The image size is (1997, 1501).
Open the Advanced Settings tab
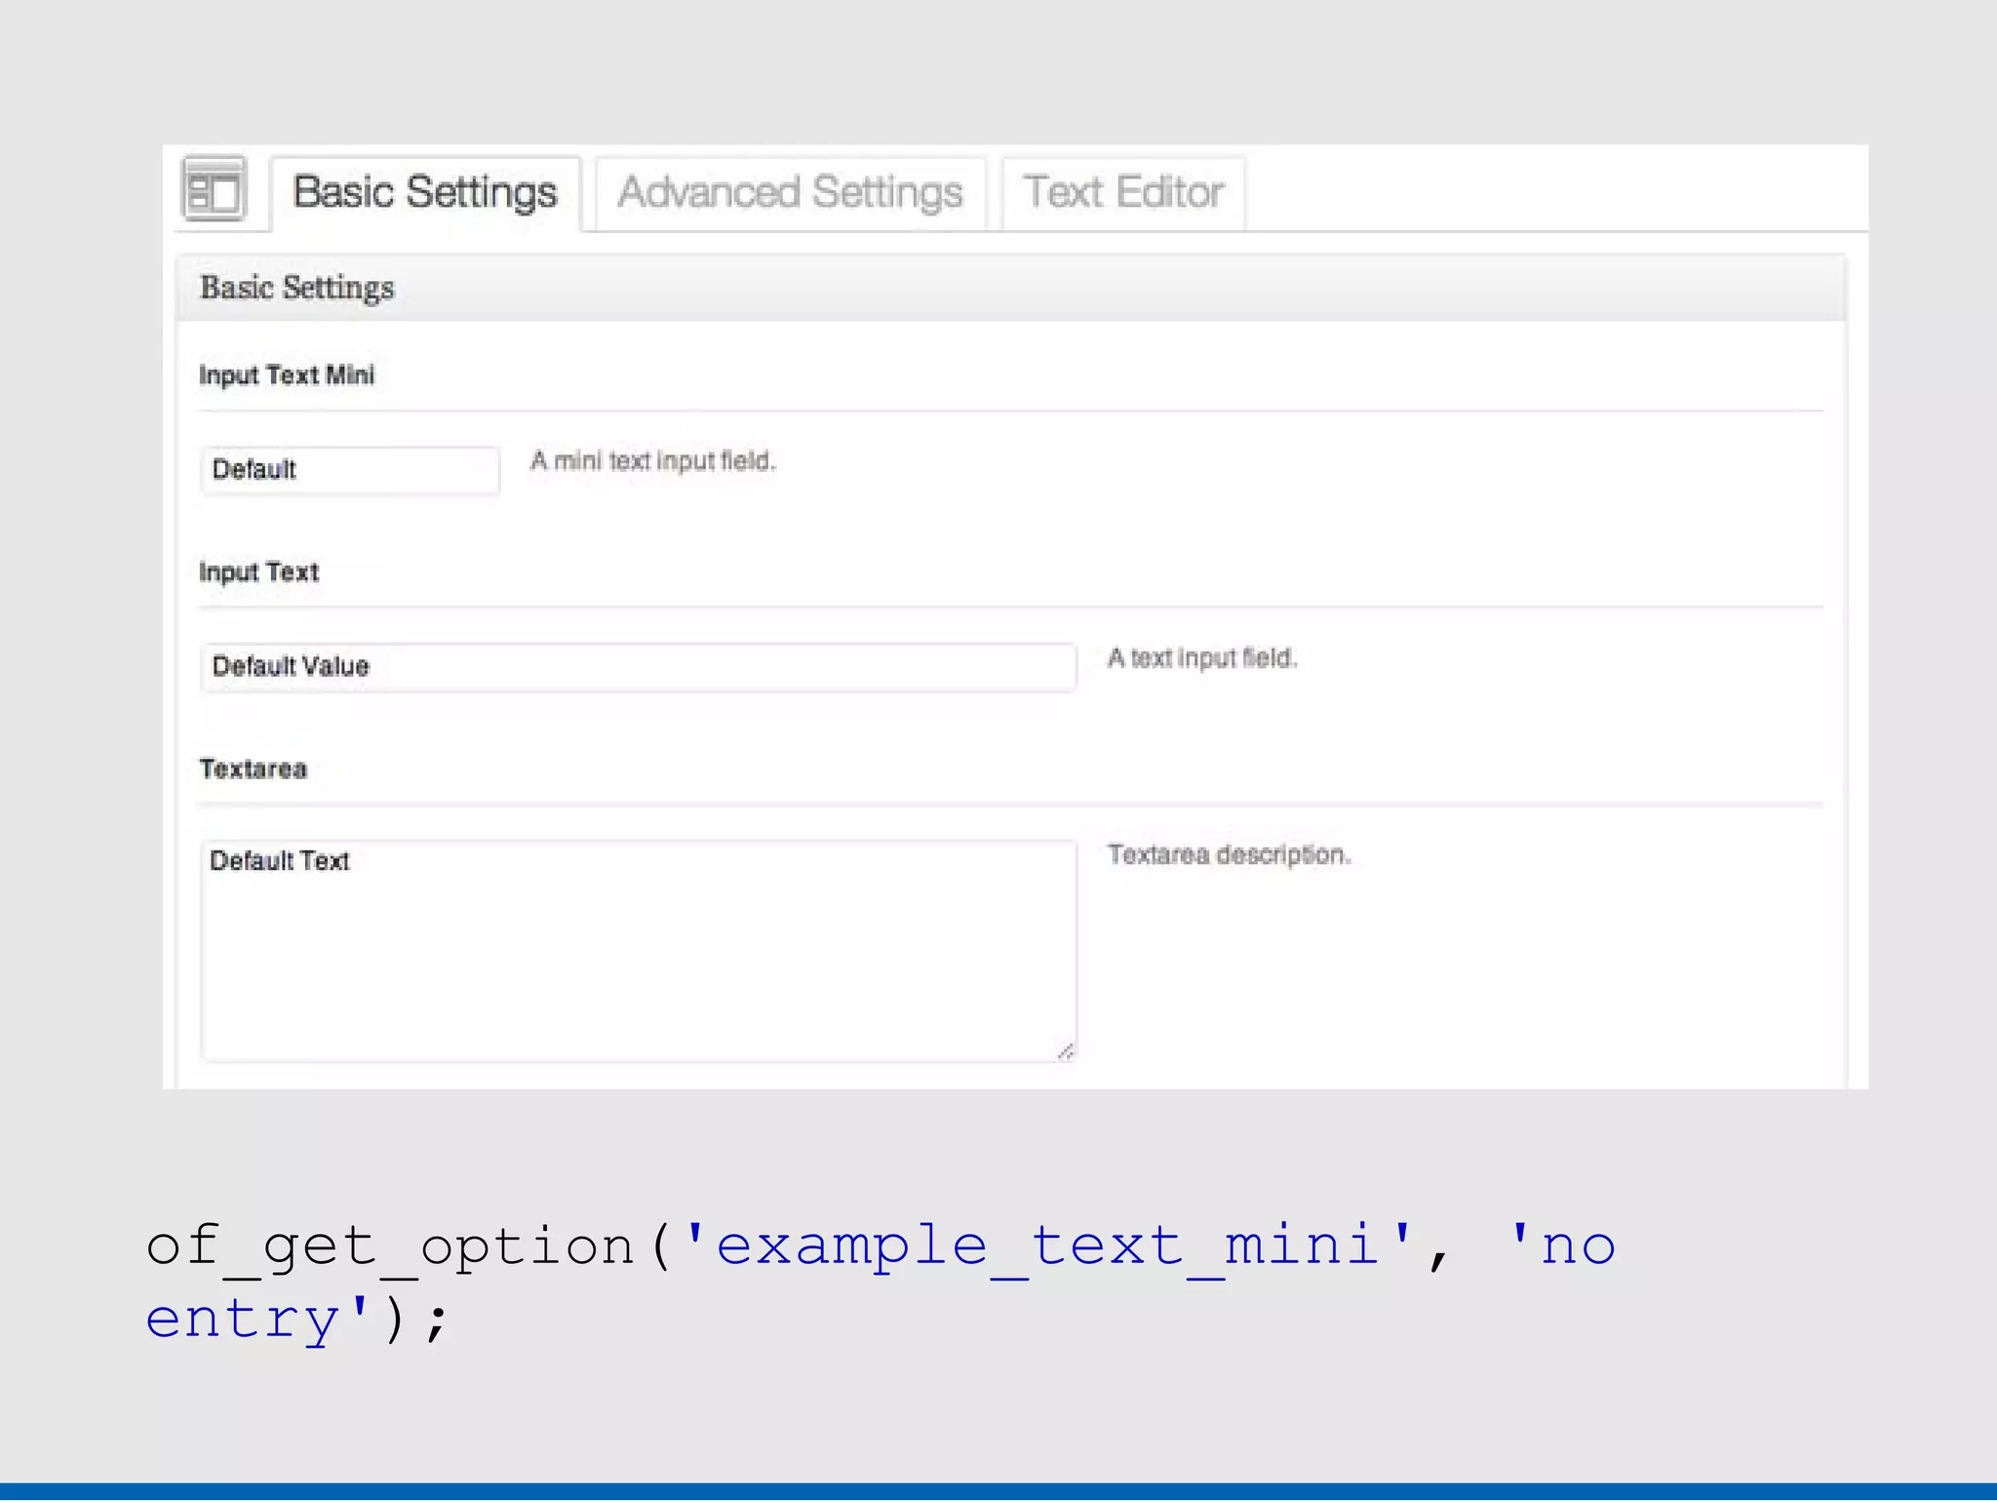[x=791, y=193]
